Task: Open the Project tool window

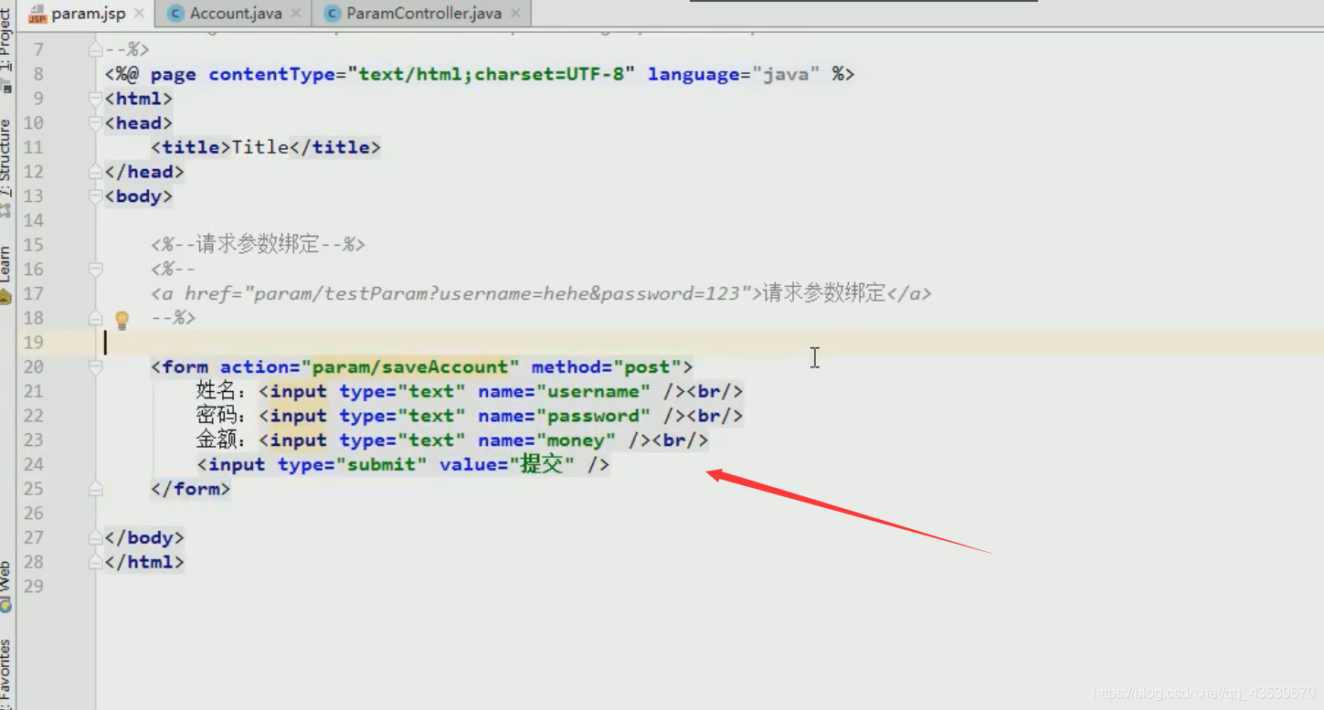Action: click(6, 48)
